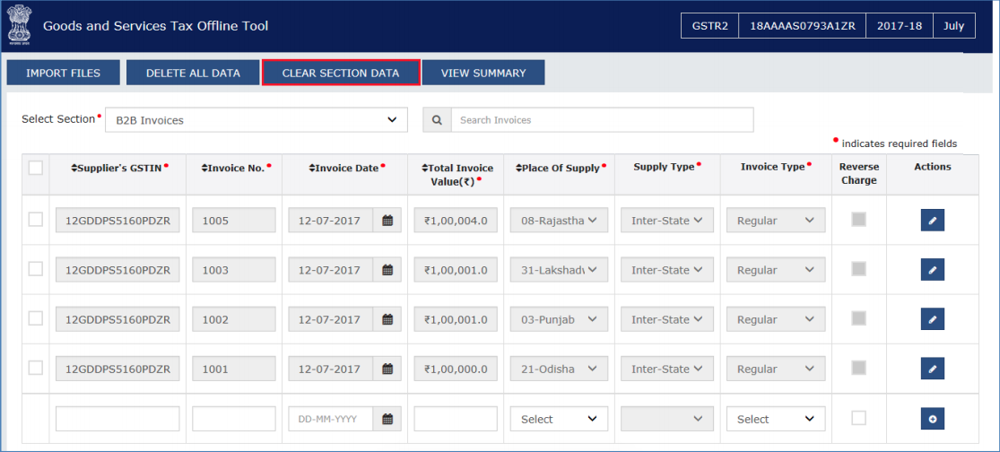Click the Goods and Services Tax Offline Tool title

(x=156, y=26)
